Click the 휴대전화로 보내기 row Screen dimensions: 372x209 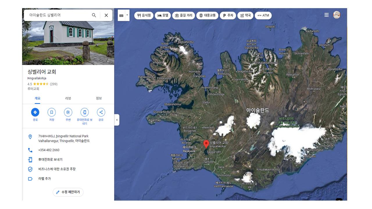click(x=68, y=160)
